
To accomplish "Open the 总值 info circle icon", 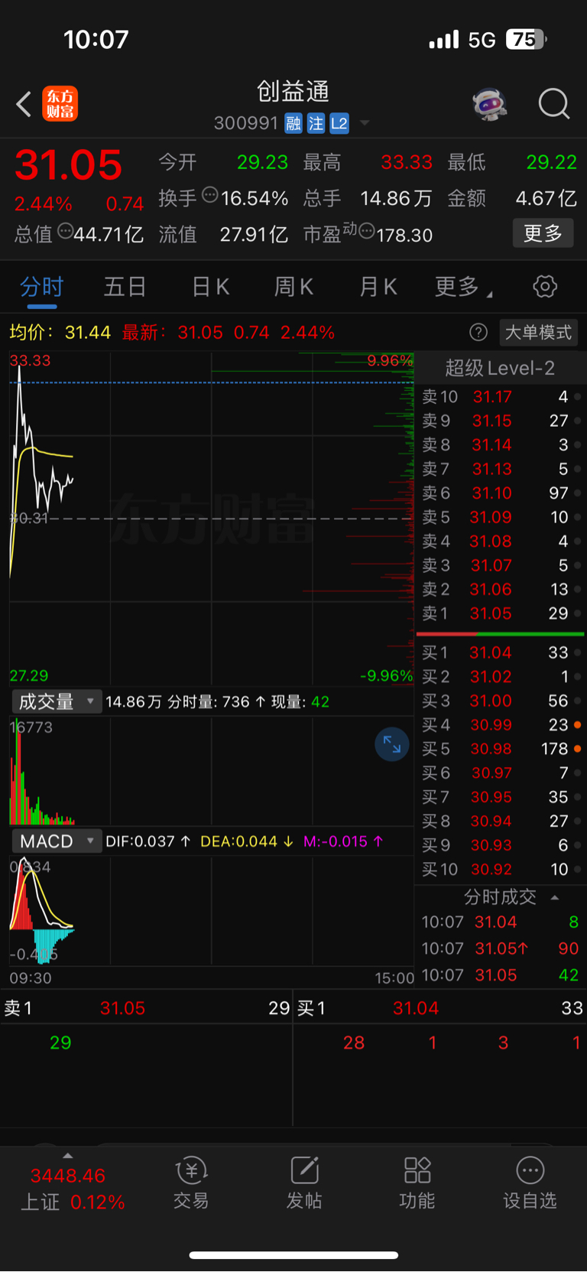I will (x=66, y=230).
